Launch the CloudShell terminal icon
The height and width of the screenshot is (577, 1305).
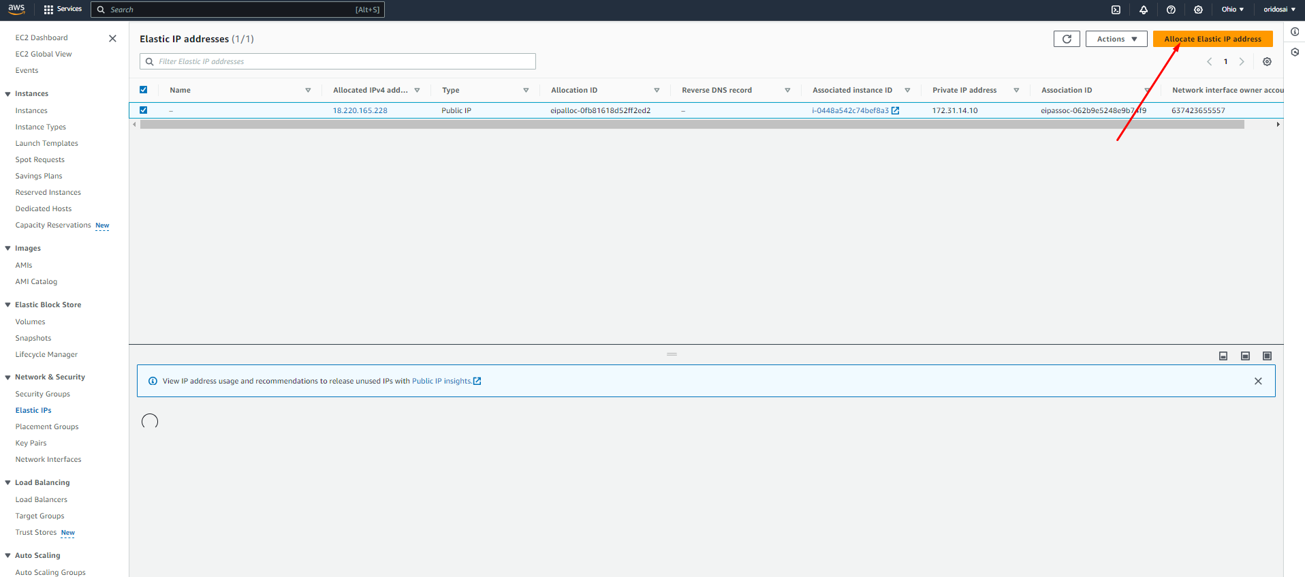pyautogui.click(x=1116, y=10)
